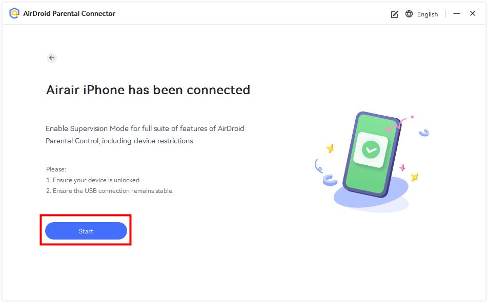This screenshot has width=488, height=303.
Task: Click the minimize dash icon
Action: tap(456, 13)
